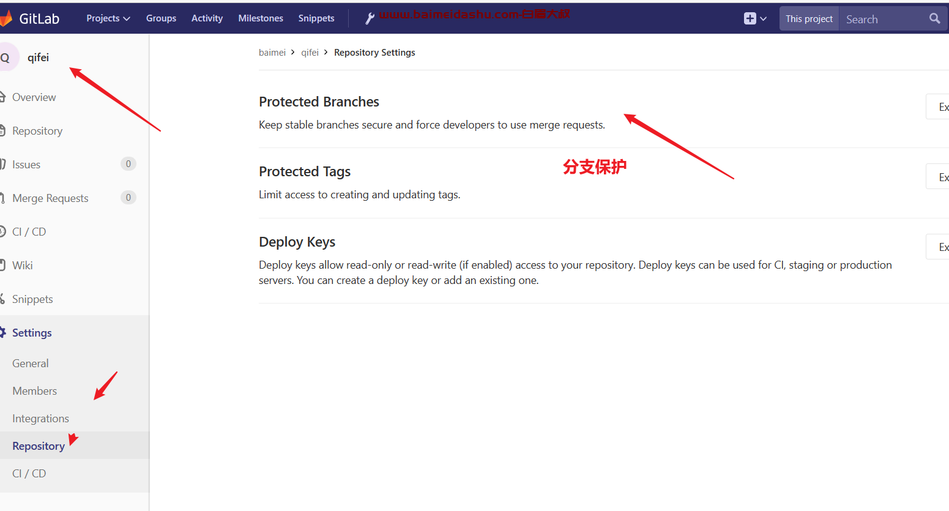Image resolution: width=949 pixels, height=511 pixels.
Task: Open Wiki in the sidebar
Action: (x=23, y=265)
